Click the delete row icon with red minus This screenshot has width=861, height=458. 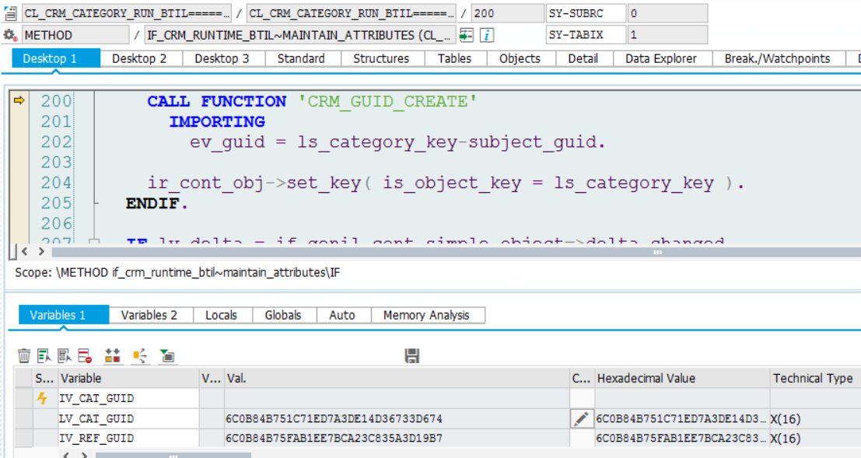(x=85, y=356)
